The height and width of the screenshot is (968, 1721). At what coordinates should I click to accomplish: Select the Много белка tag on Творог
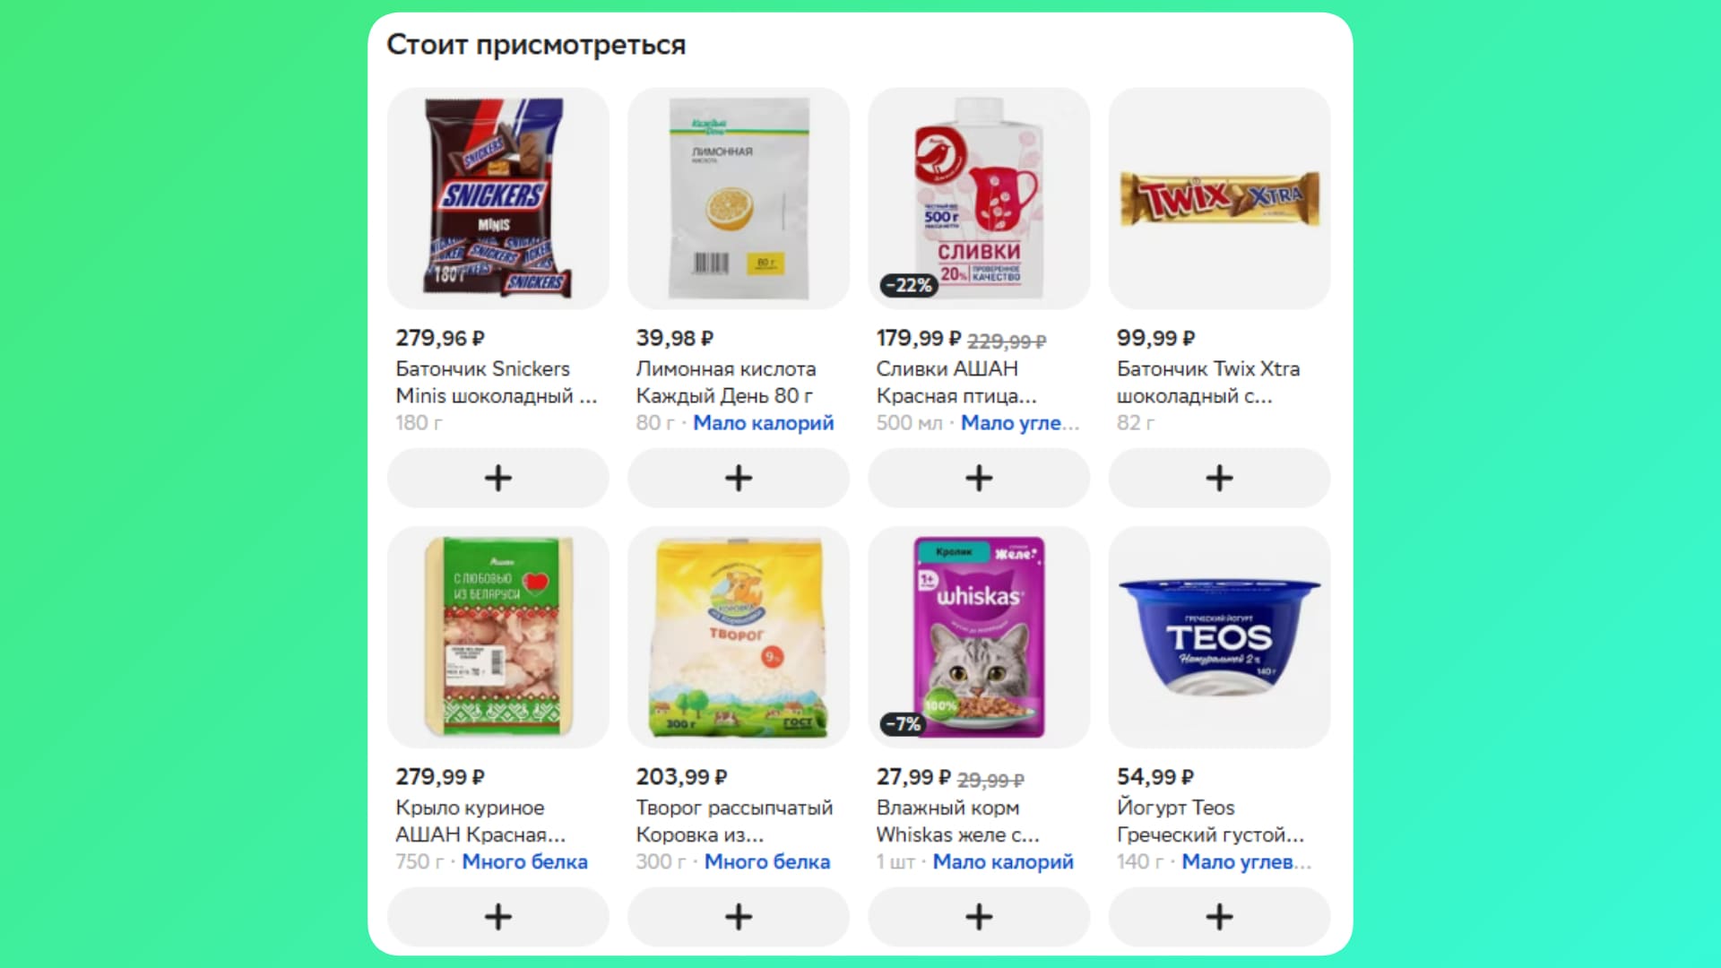point(767,862)
